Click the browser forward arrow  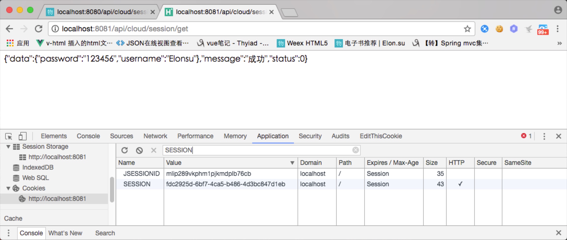[x=24, y=29]
